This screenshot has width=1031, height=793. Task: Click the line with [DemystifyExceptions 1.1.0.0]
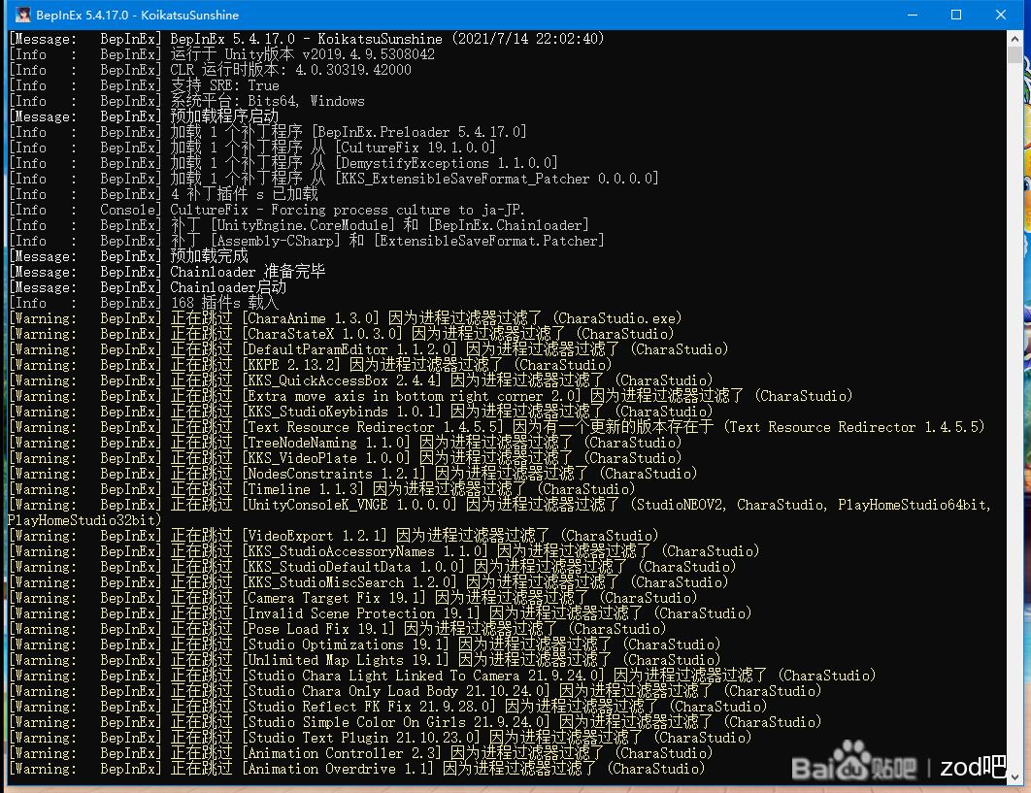283,163
